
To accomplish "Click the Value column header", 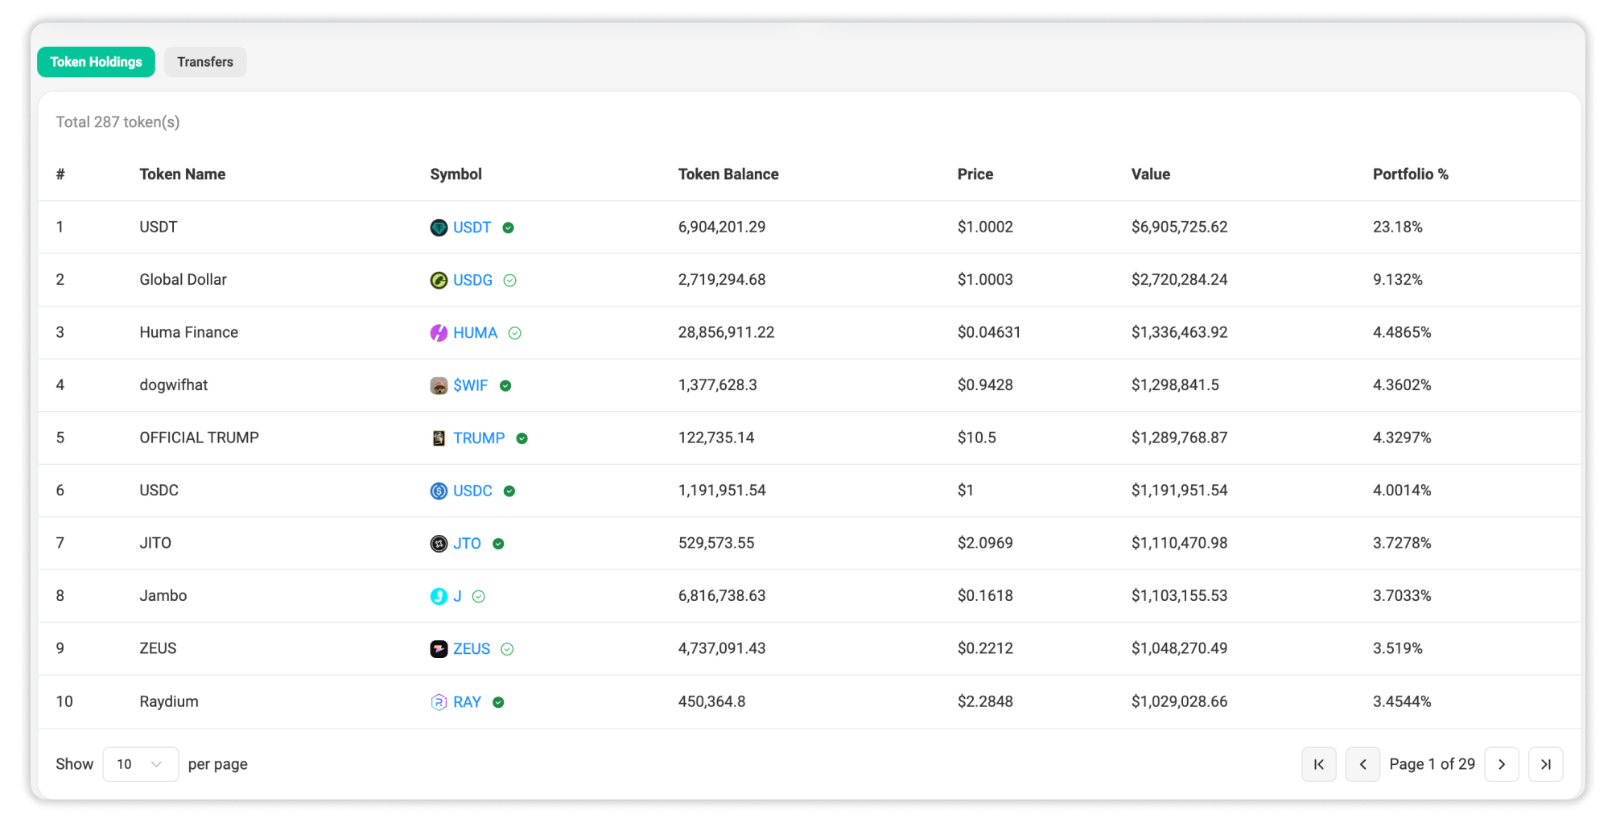I will click(x=1150, y=175).
